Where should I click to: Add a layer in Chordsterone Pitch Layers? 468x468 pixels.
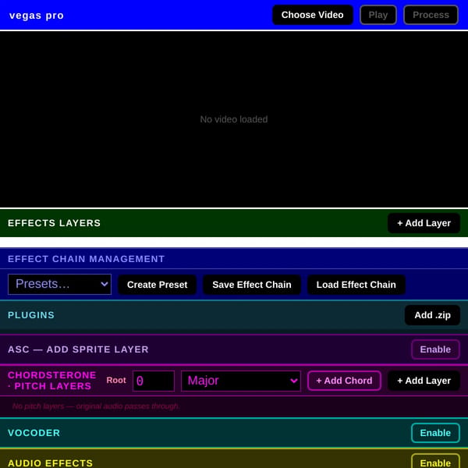(x=424, y=381)
